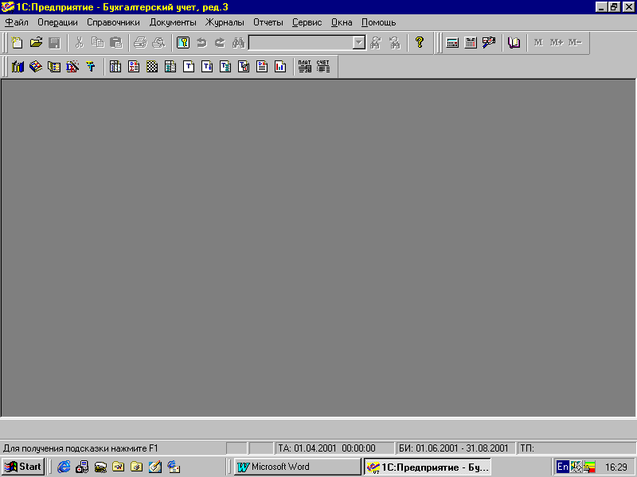Open the Calculator icon
The width and height of the screenshot is (637, 477).
[452, 43]
